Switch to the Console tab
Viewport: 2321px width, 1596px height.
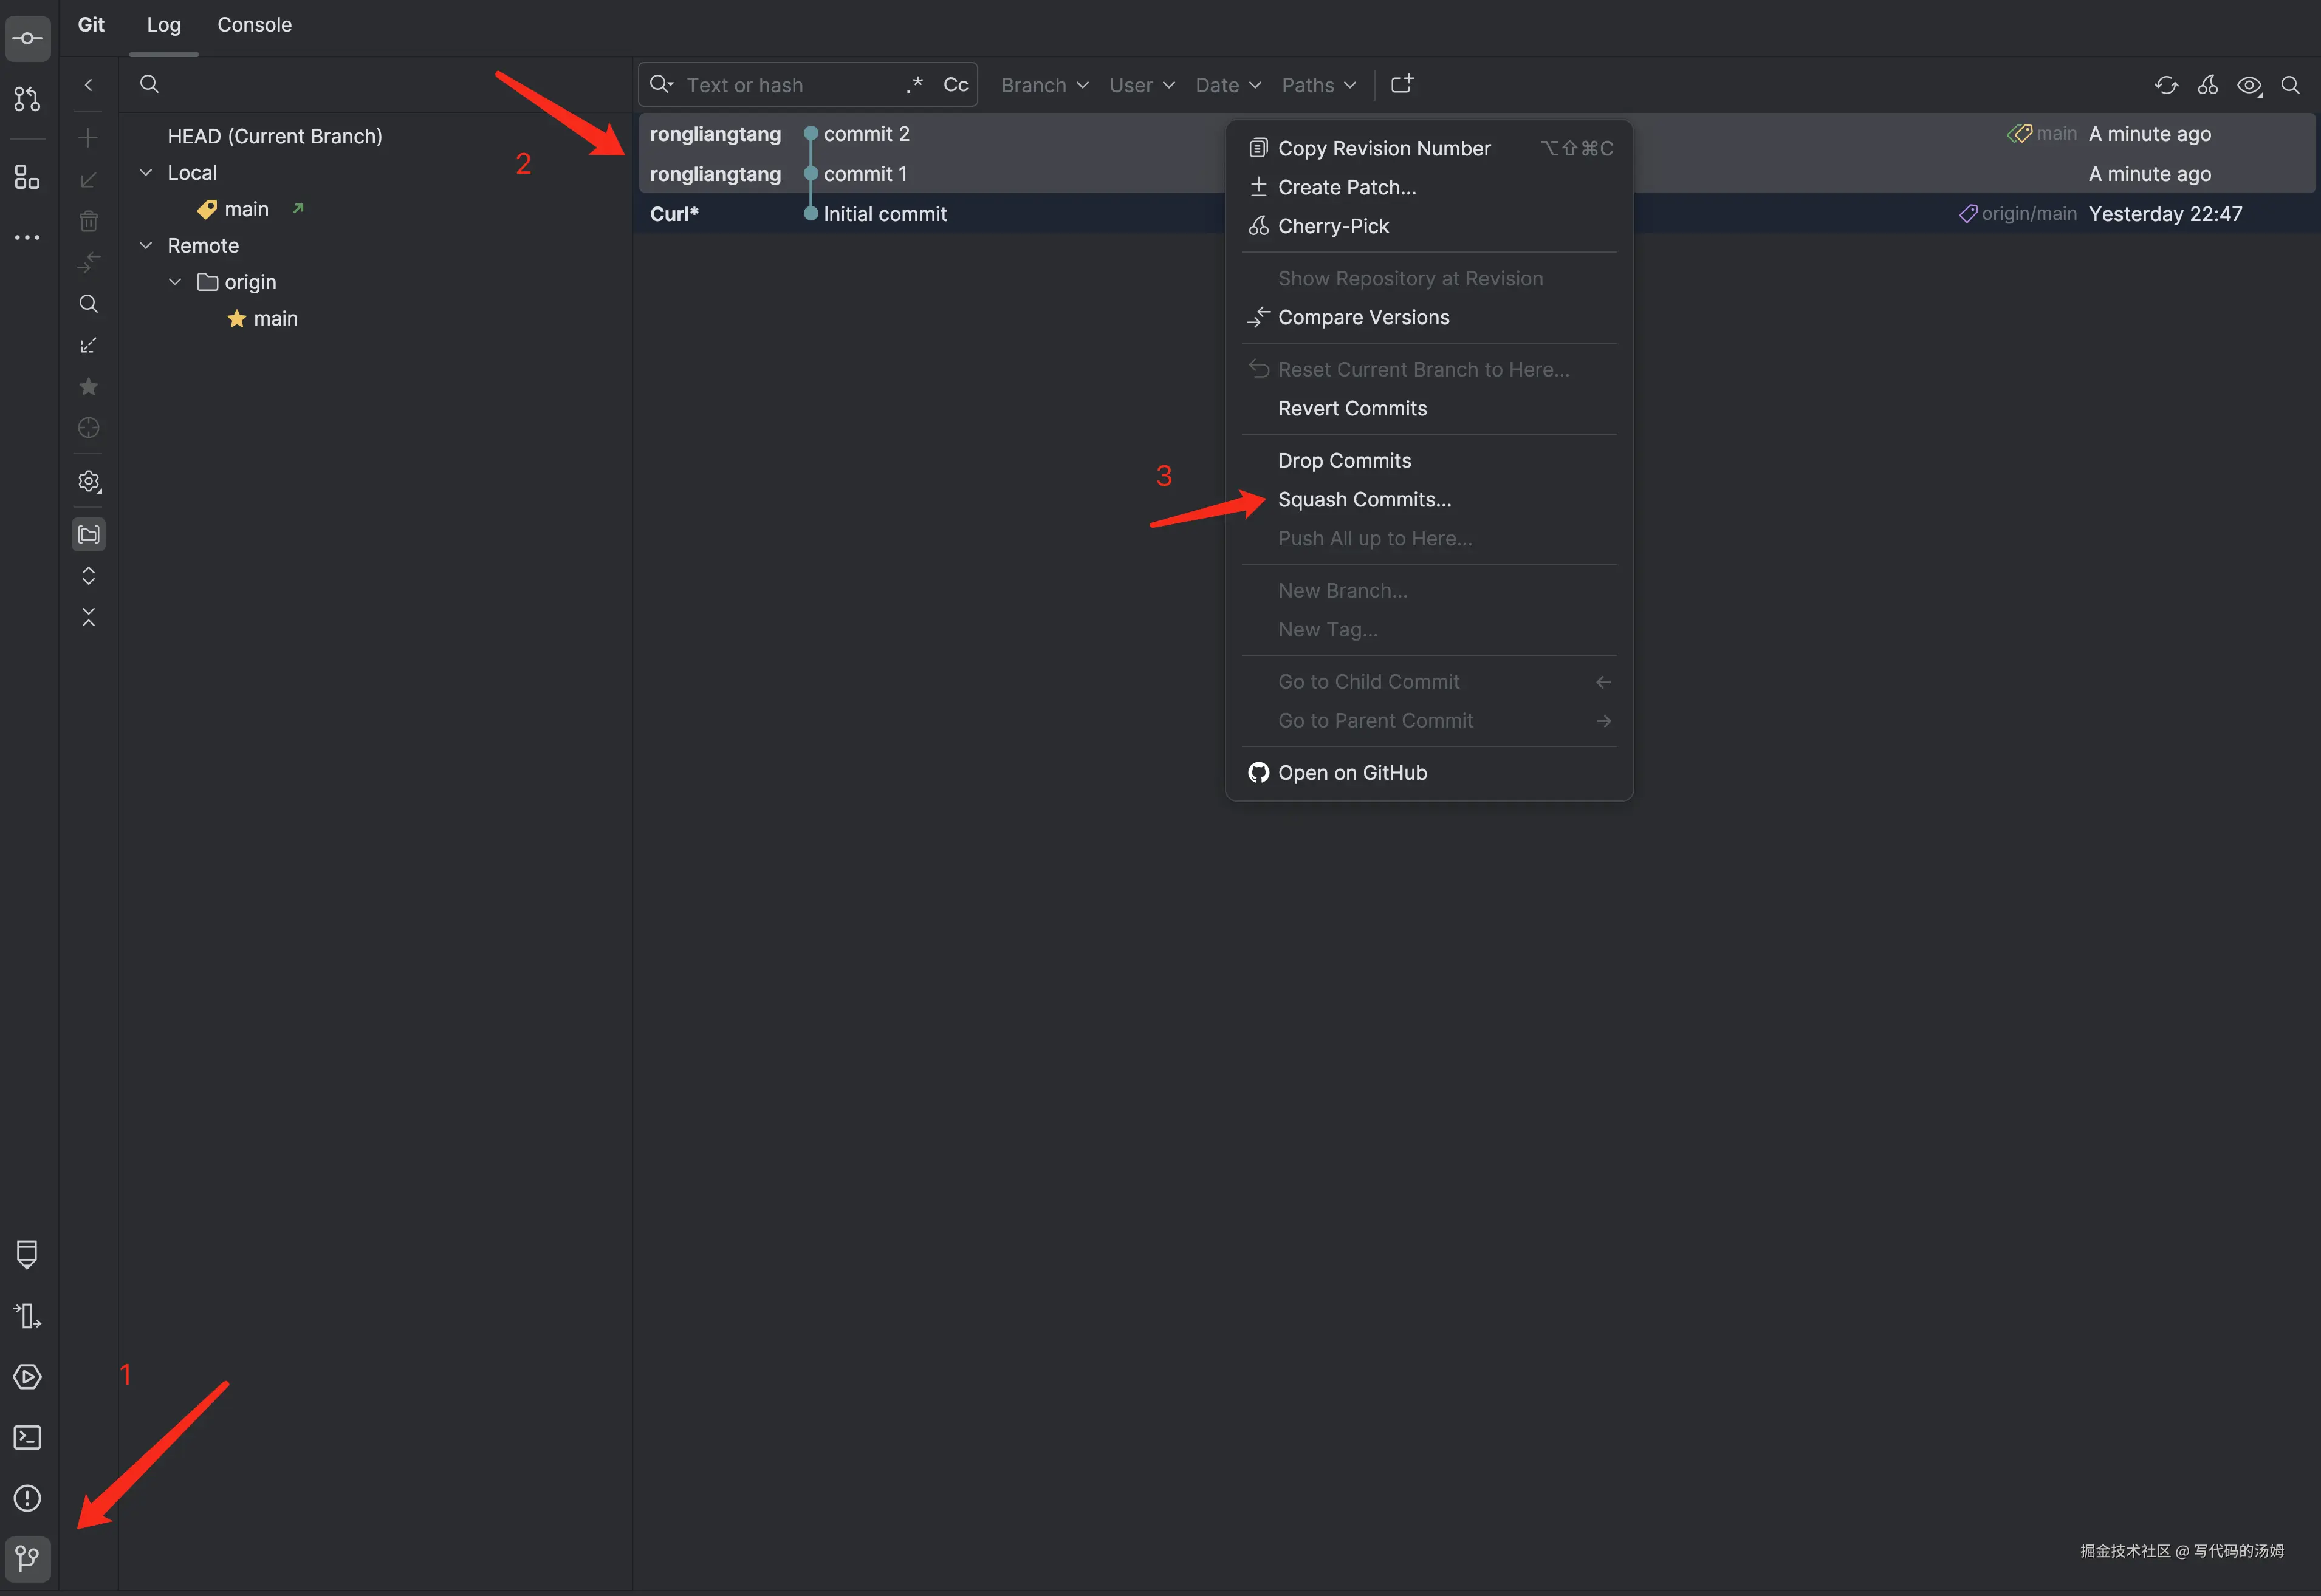[254, 25]
